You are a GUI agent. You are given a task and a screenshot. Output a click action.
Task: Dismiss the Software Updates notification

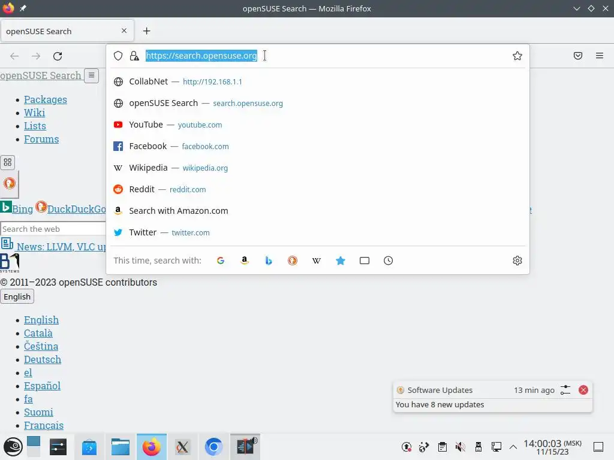coord(583,390)
